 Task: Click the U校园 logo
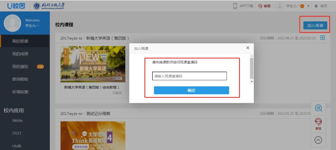tap(16, 6)
